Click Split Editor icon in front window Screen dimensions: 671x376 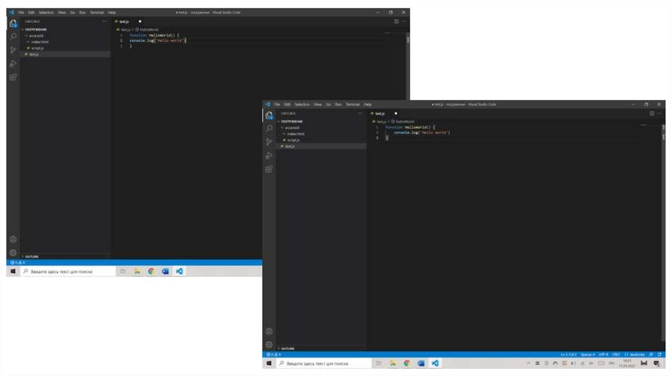[x=651, y=113]
